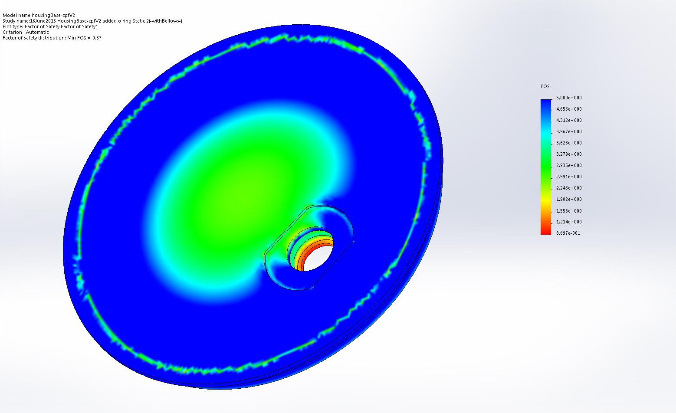Viewport: 676px width, 413px height.
Task: Click the "FOS" legend title
Action: tap(545, 86)
